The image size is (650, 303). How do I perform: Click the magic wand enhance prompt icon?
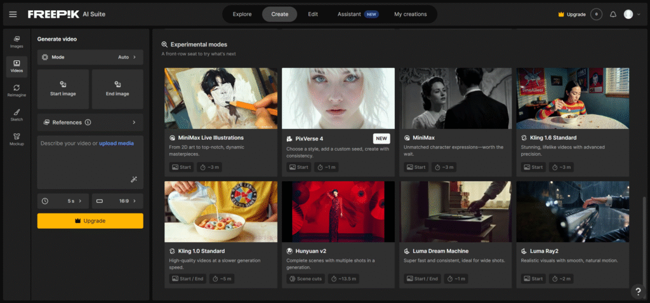[x=134, y=179]
